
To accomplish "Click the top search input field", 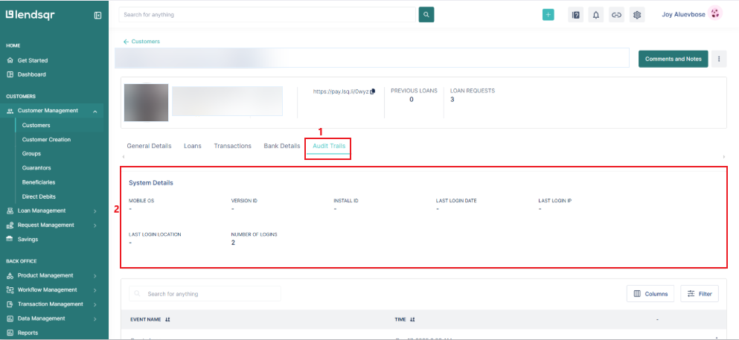I will point(266,14).
